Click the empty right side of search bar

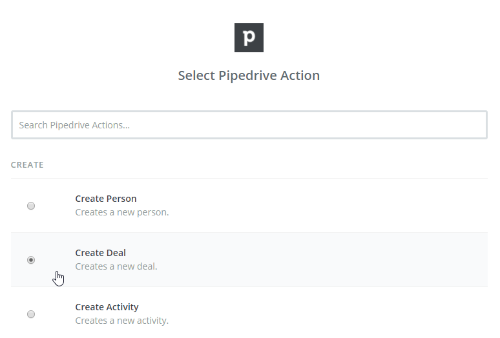point(420,125)
